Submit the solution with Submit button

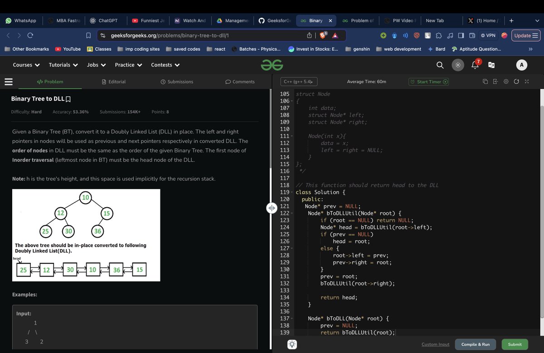tap(515, 344)
